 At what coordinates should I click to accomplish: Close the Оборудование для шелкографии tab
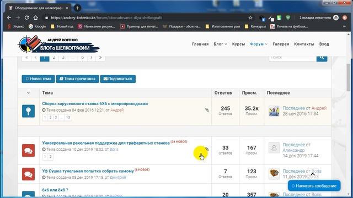67,8
